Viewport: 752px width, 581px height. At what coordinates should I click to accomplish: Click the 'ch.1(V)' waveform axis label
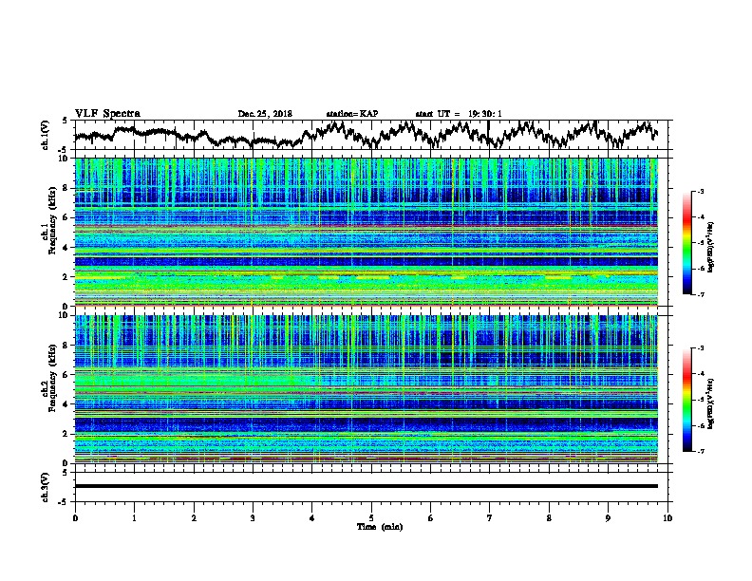pos(46,135)
